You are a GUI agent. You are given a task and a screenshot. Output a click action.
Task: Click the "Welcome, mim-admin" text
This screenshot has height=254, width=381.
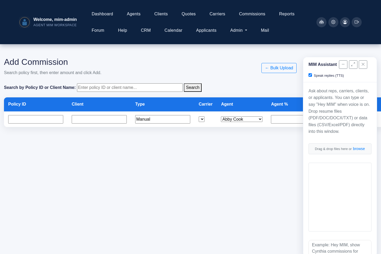[55, 19]
